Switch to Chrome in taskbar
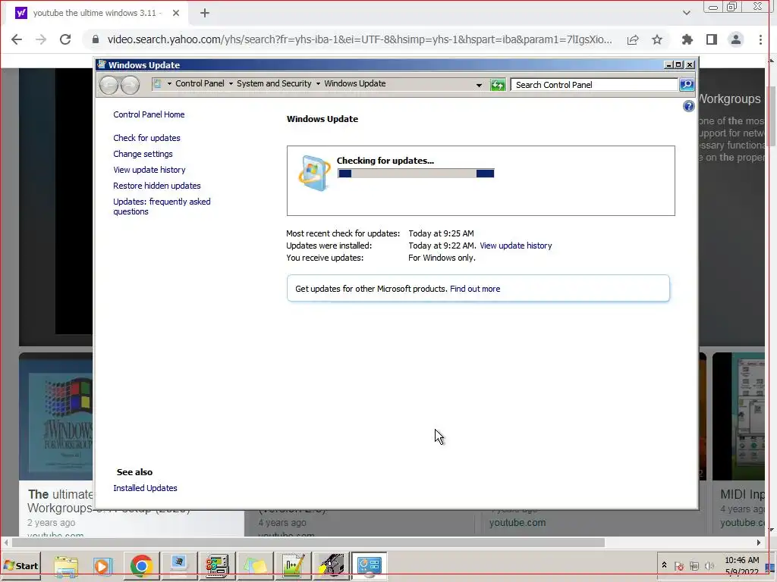The width and height of the screenshot is (777, 582). click(141, 565)
